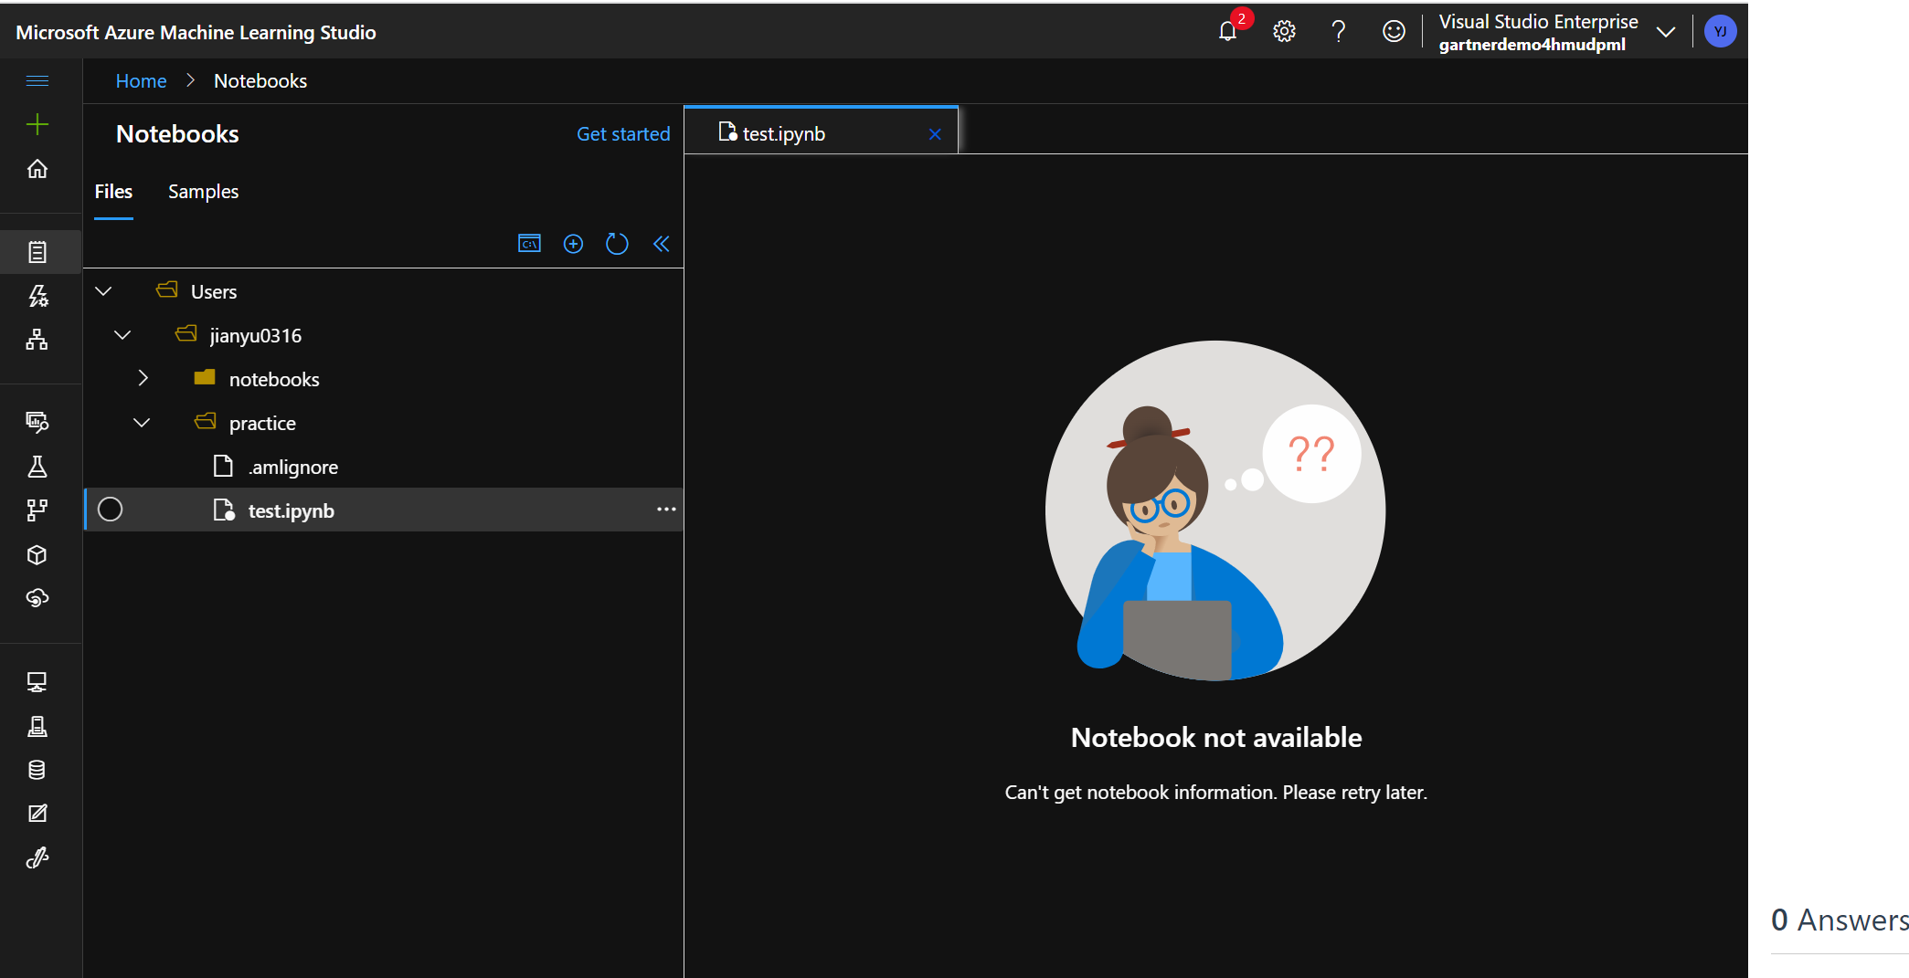
Task: Open the Notebooks sidebar icon
Action: pos(37,252)
